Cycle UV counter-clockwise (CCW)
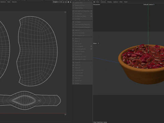Image resolution: width=164 pixels, height=123 pixels. coord(82,70)
